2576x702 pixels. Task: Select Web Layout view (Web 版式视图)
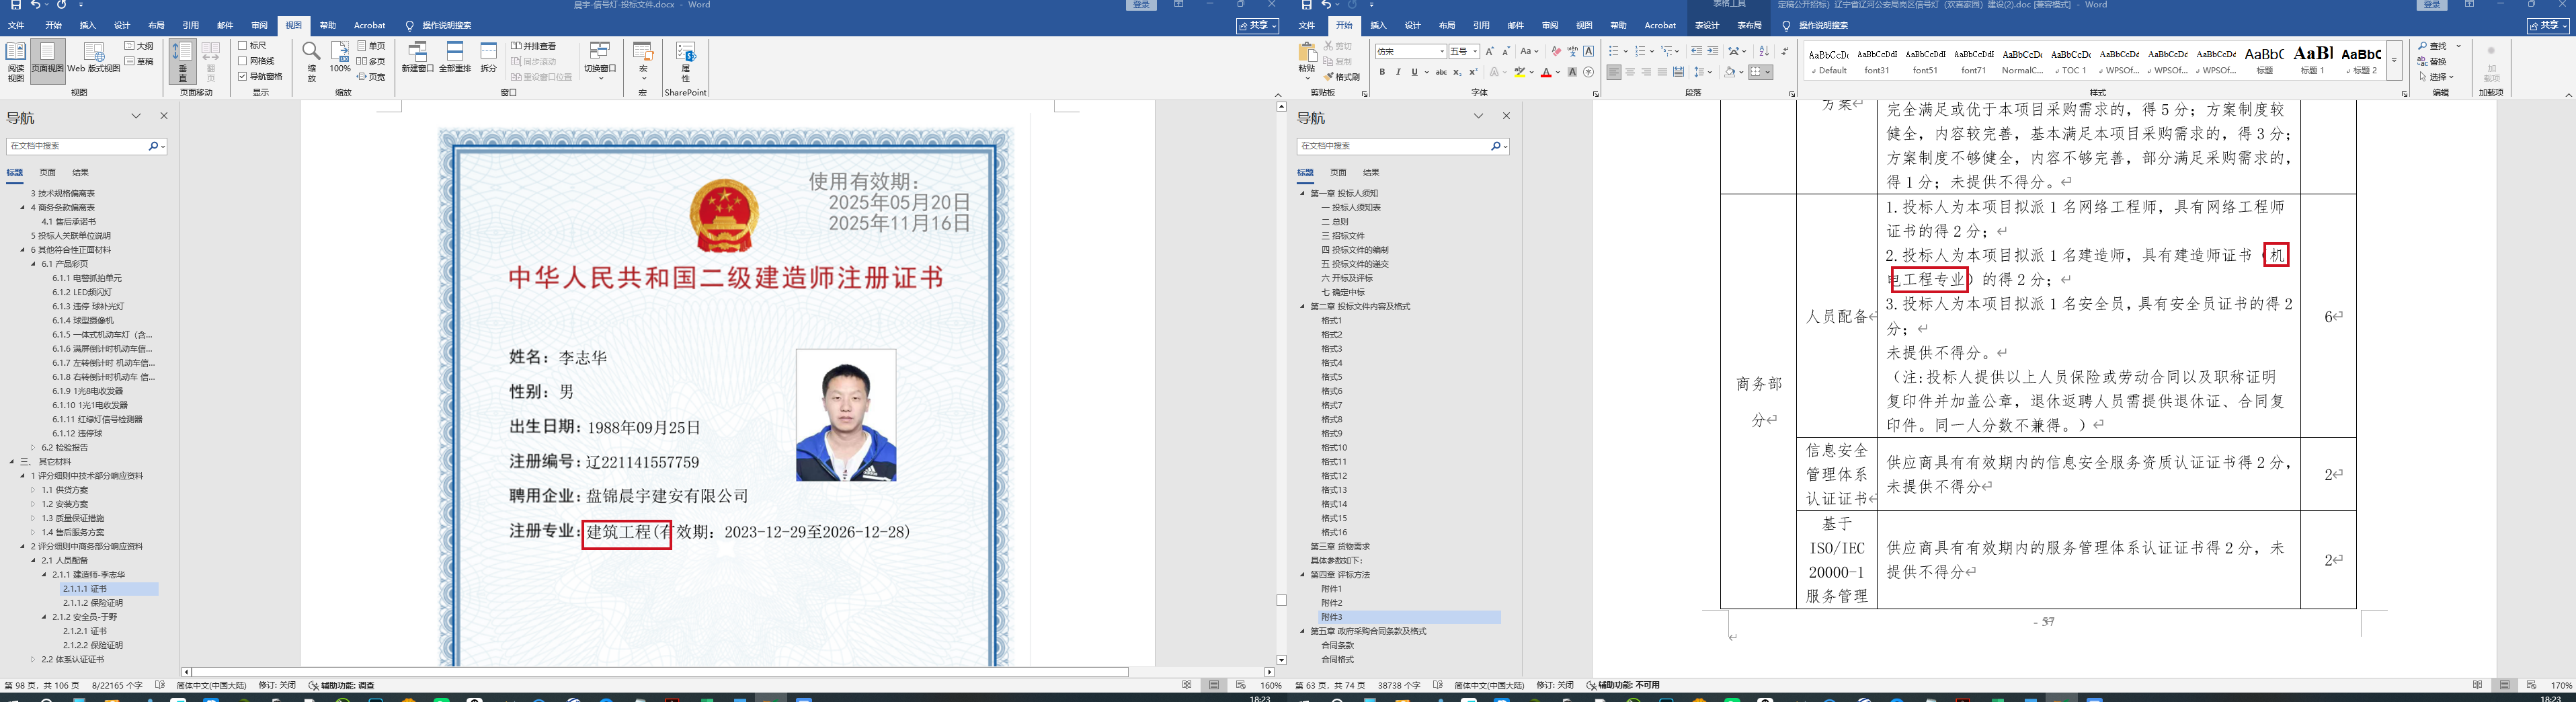tap(94, 58)
